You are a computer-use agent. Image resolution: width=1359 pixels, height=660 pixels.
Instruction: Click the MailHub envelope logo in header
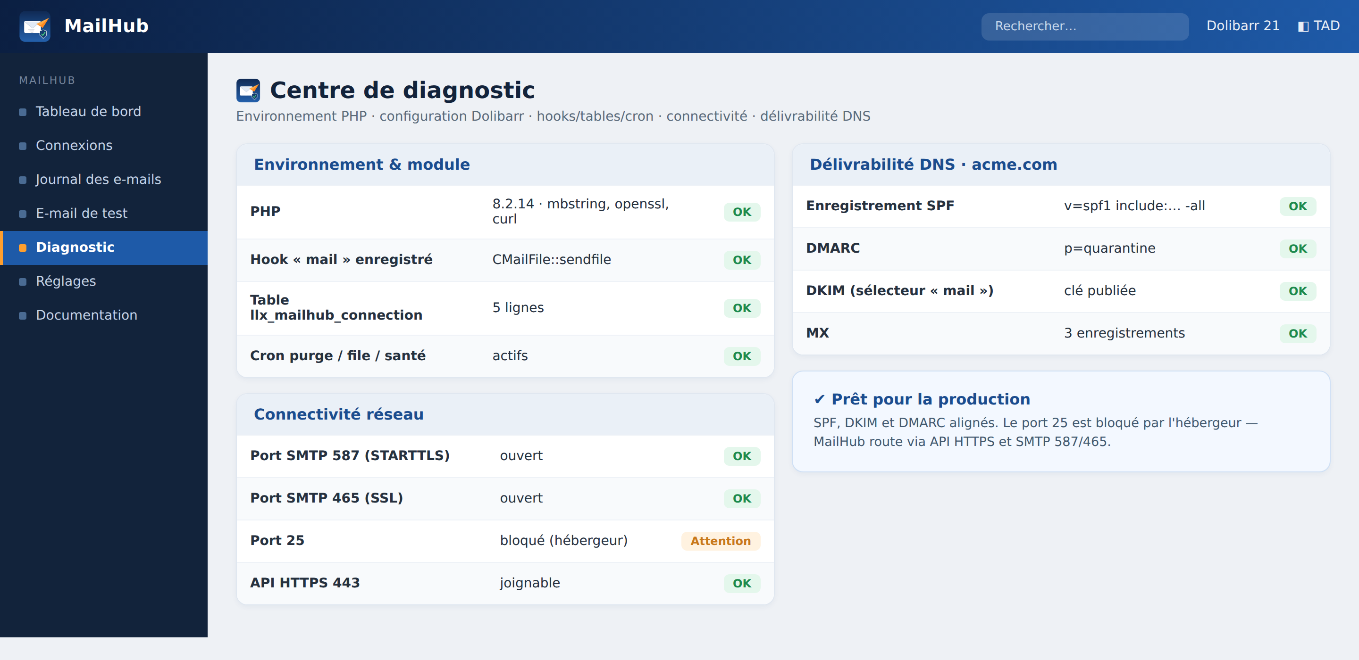pyautogui.click(x=35, y=26)
